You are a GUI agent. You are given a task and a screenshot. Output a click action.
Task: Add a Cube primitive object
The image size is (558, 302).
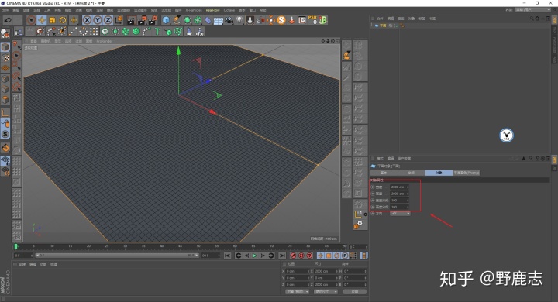(166, 20)
